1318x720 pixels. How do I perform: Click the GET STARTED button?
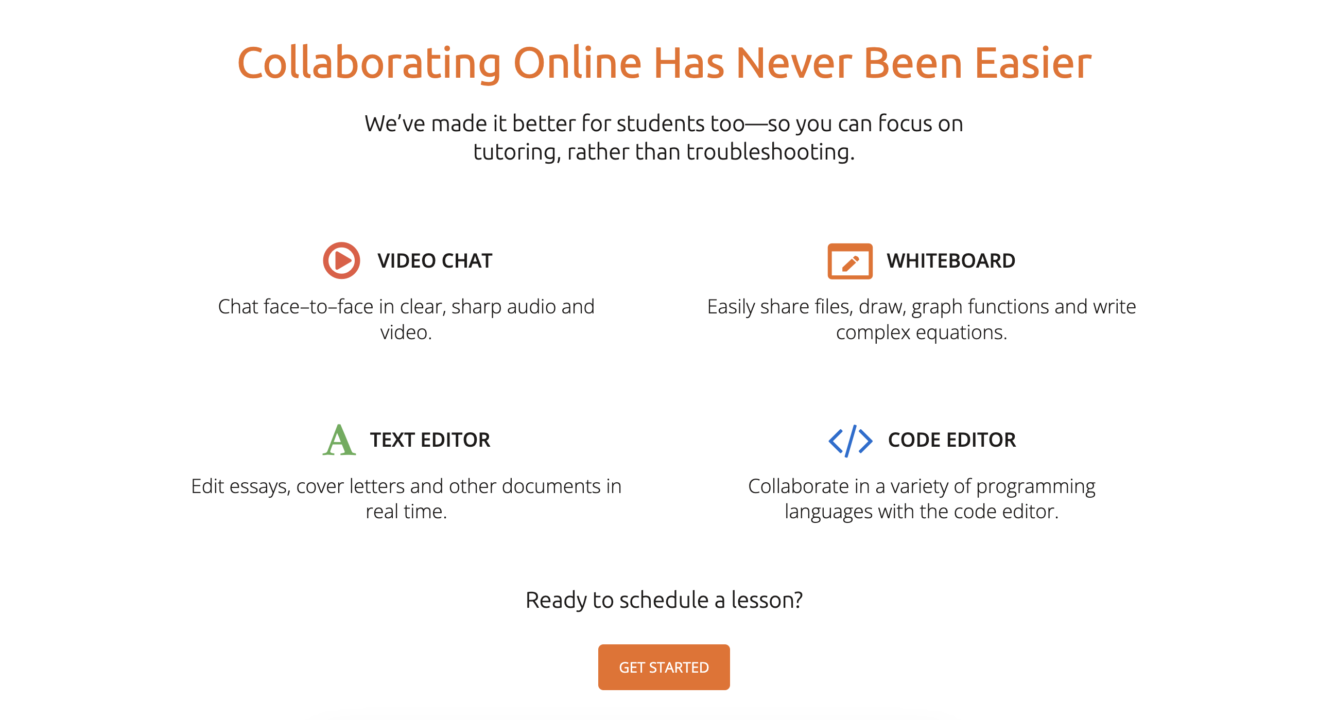[x=664, y=667]
